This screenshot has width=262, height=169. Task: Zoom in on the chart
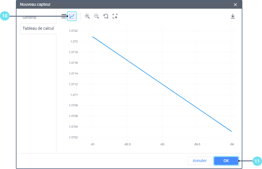click(x=87, y=16)
